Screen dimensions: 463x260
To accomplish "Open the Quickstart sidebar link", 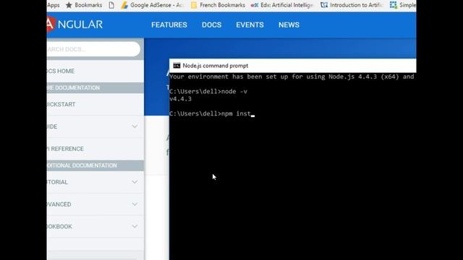I will 95,104.
